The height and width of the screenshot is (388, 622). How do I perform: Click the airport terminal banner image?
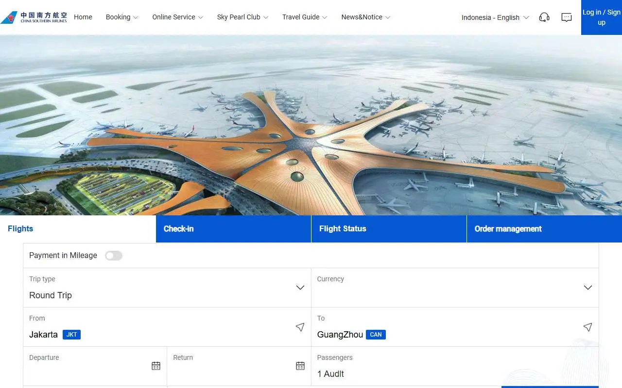pos(311,125)
